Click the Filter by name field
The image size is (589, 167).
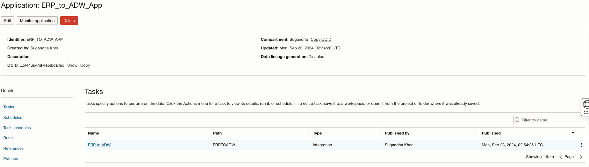click(x=547, y=120)
